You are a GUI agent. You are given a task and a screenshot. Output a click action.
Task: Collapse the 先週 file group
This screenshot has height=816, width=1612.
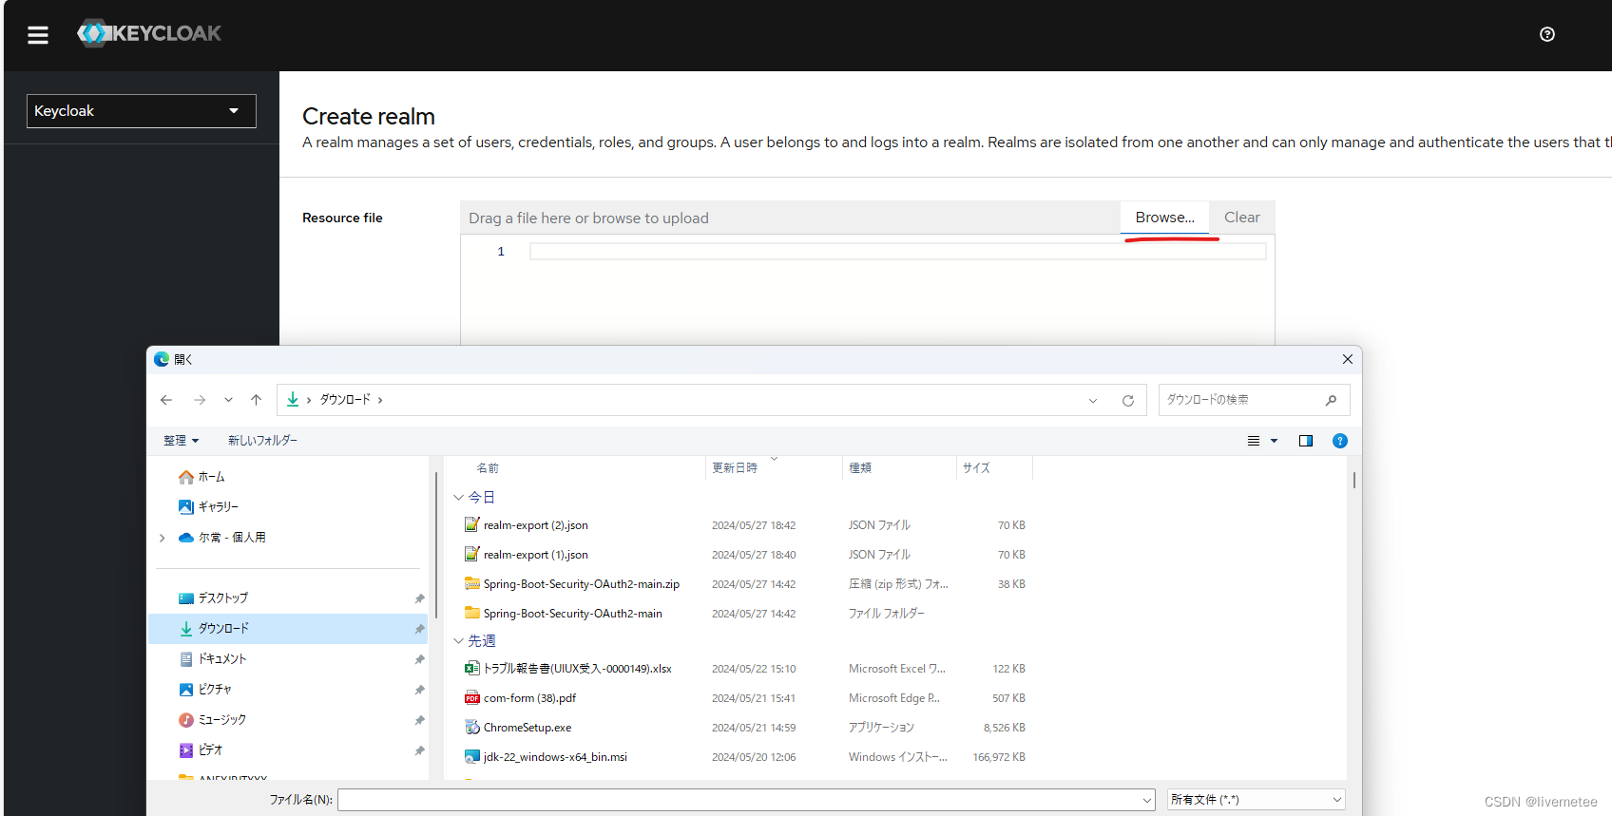[458, 641]
